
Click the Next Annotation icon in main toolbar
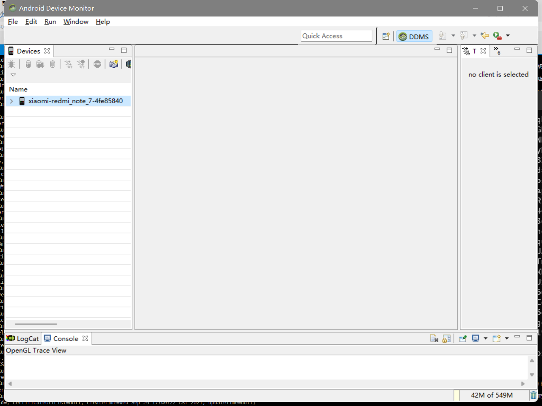(442, 36)
